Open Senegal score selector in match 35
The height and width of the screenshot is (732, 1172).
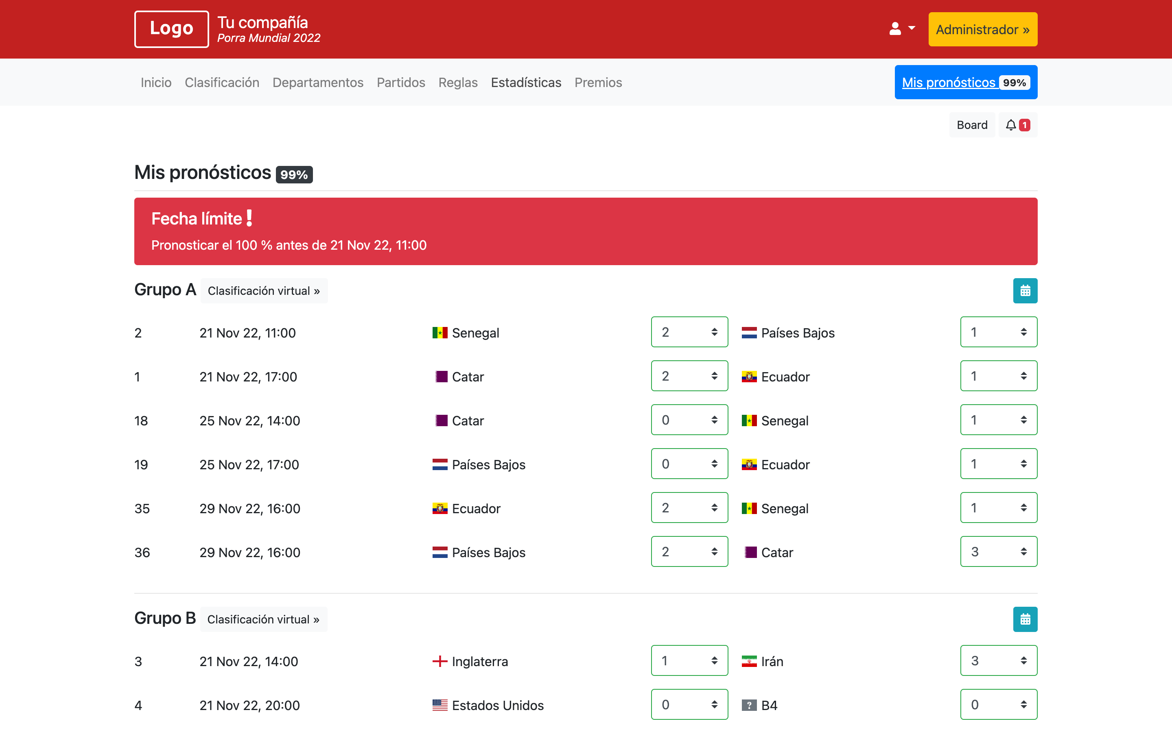point(999,508)
